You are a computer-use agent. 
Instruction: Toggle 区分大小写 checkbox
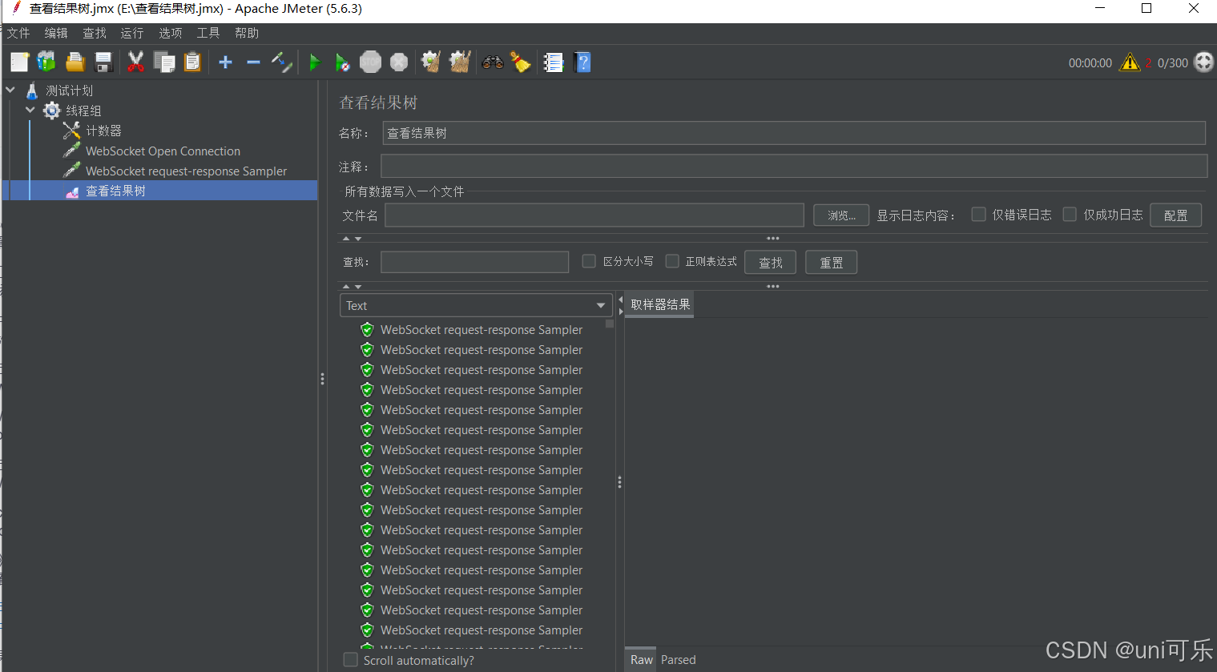pyautogui.click(x=589, y=261)
